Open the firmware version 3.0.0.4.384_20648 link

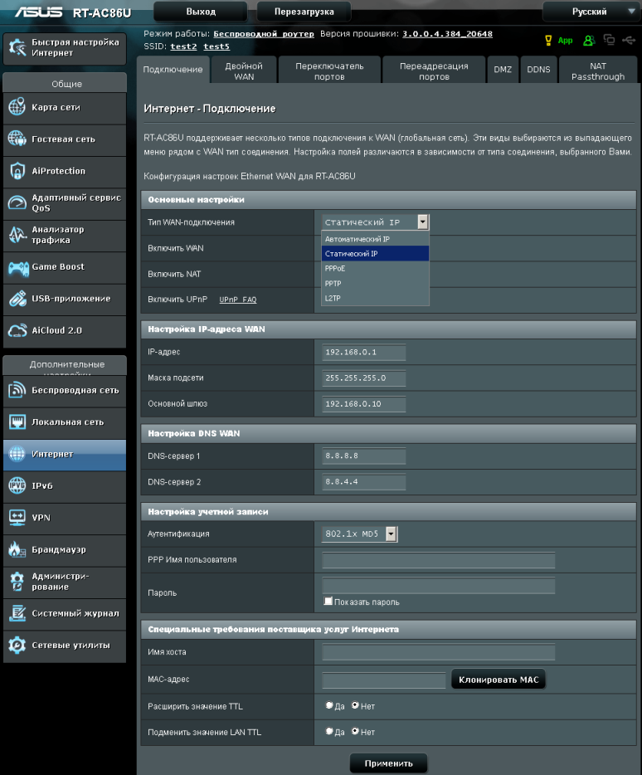click(x=447, y=34)
